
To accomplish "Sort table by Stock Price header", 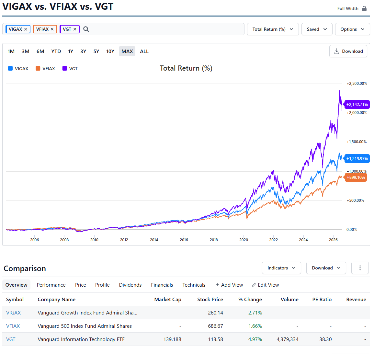I will (x=210, y=299).
